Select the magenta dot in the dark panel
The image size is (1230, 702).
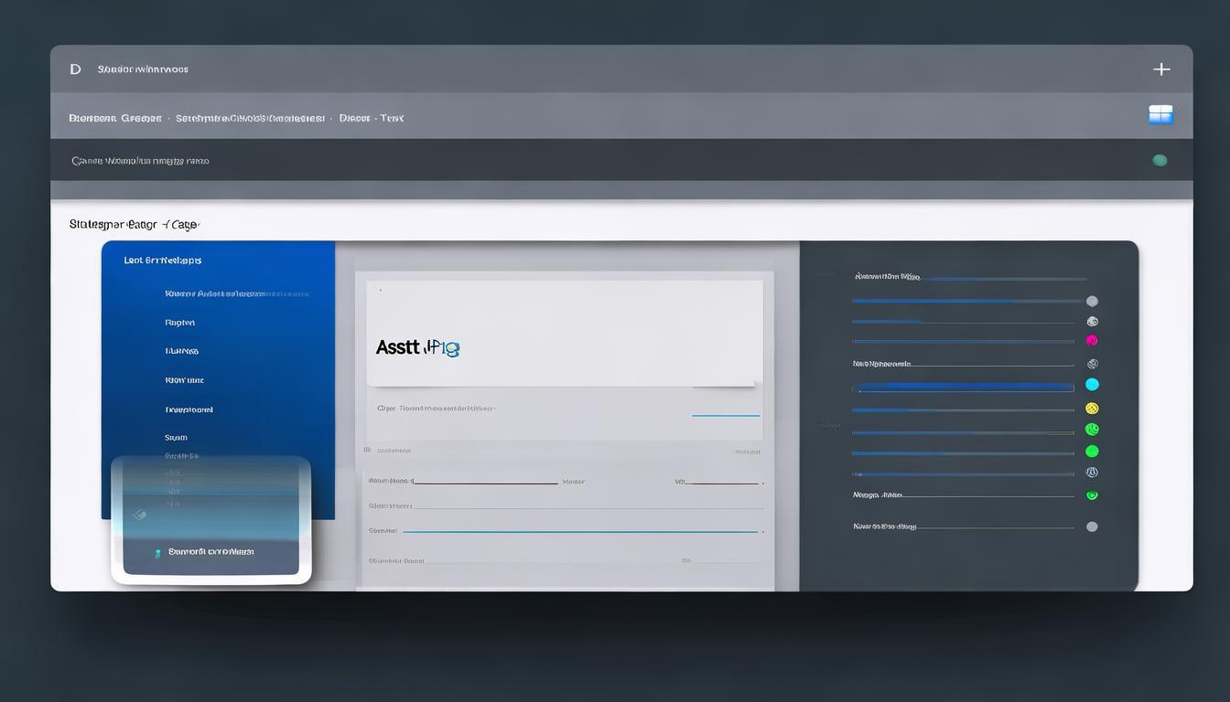click(1092, 340)
